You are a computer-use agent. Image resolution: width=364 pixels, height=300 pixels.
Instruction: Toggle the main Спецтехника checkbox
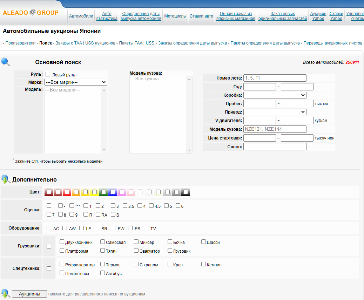pos(49,269)
